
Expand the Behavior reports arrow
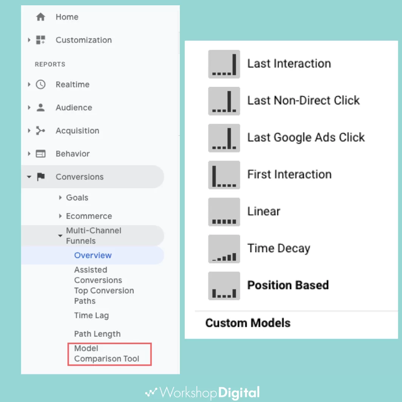point(29,153)
